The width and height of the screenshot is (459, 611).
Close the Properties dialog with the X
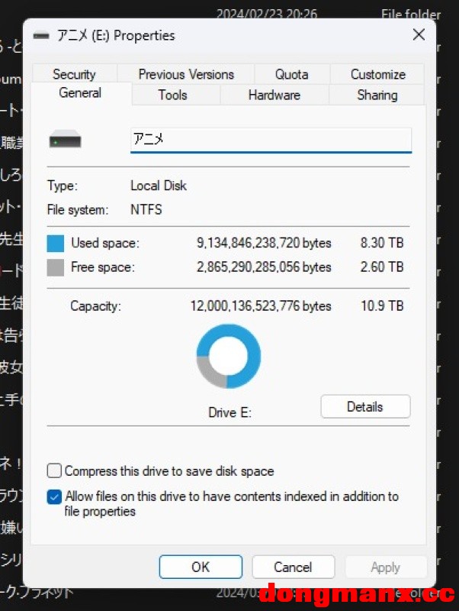pos(419,35)
